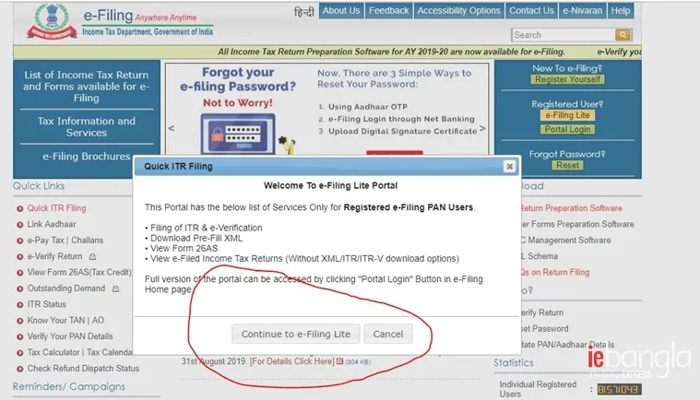Viewport: 700px width, 400px height.
Task: Click the scrolling announcement ticker text
Action: coord(391,52)
